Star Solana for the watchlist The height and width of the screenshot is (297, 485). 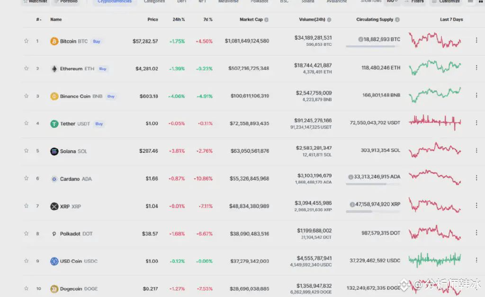[27, 151]
